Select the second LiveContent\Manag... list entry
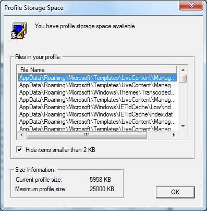 tap(98, 85)
